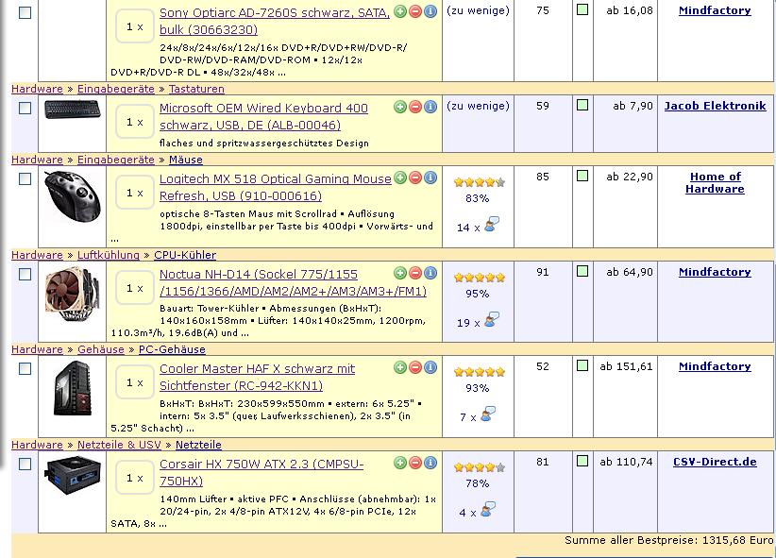
Task: Click blue info icon for Logitech MX 518 mouse
Action: click(x=430, y=178)
